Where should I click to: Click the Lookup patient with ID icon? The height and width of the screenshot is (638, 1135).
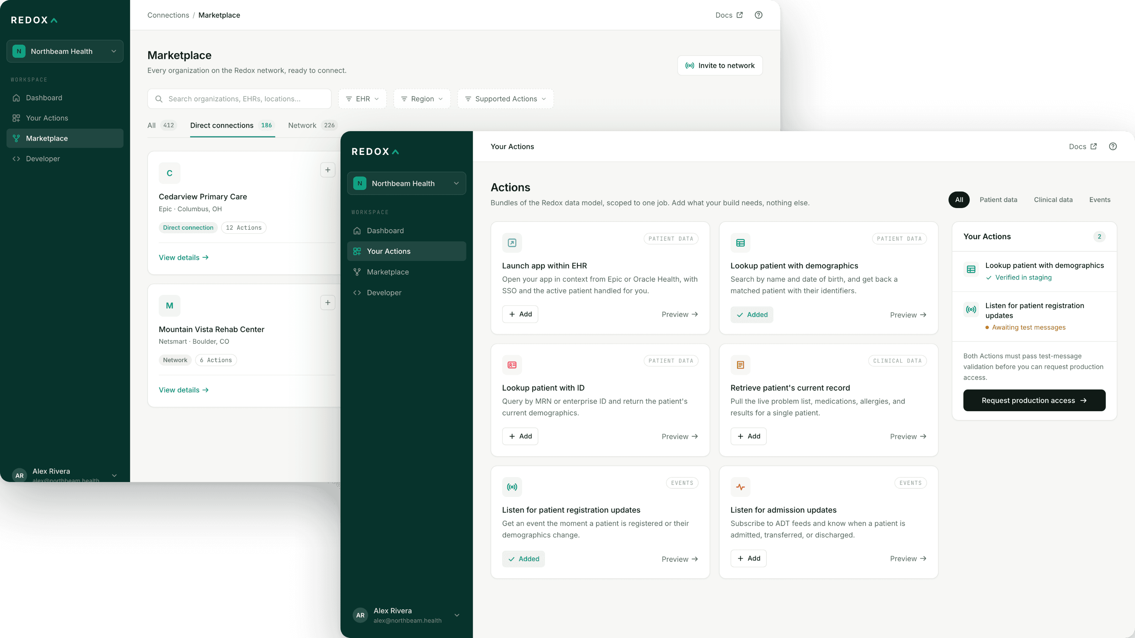pyautogui.click(x=512, y=365)
